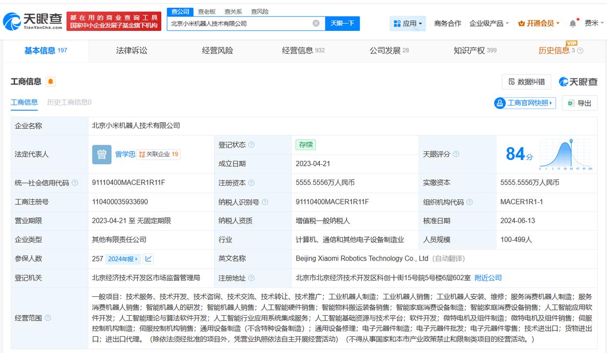Click help icon beside 经营范围
Viewport: 607px width, 353px height.
point(48,318)
